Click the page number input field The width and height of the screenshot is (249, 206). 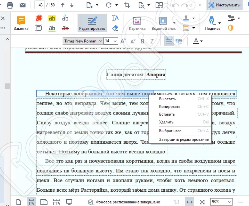click(40, 5)
